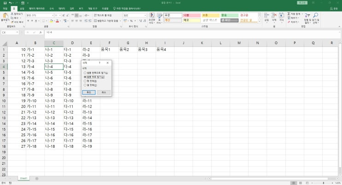This screenshot has height=185, width=342.
Task: Open the font name dropdown
Action: pyautogui.click(x=52, y=15)
